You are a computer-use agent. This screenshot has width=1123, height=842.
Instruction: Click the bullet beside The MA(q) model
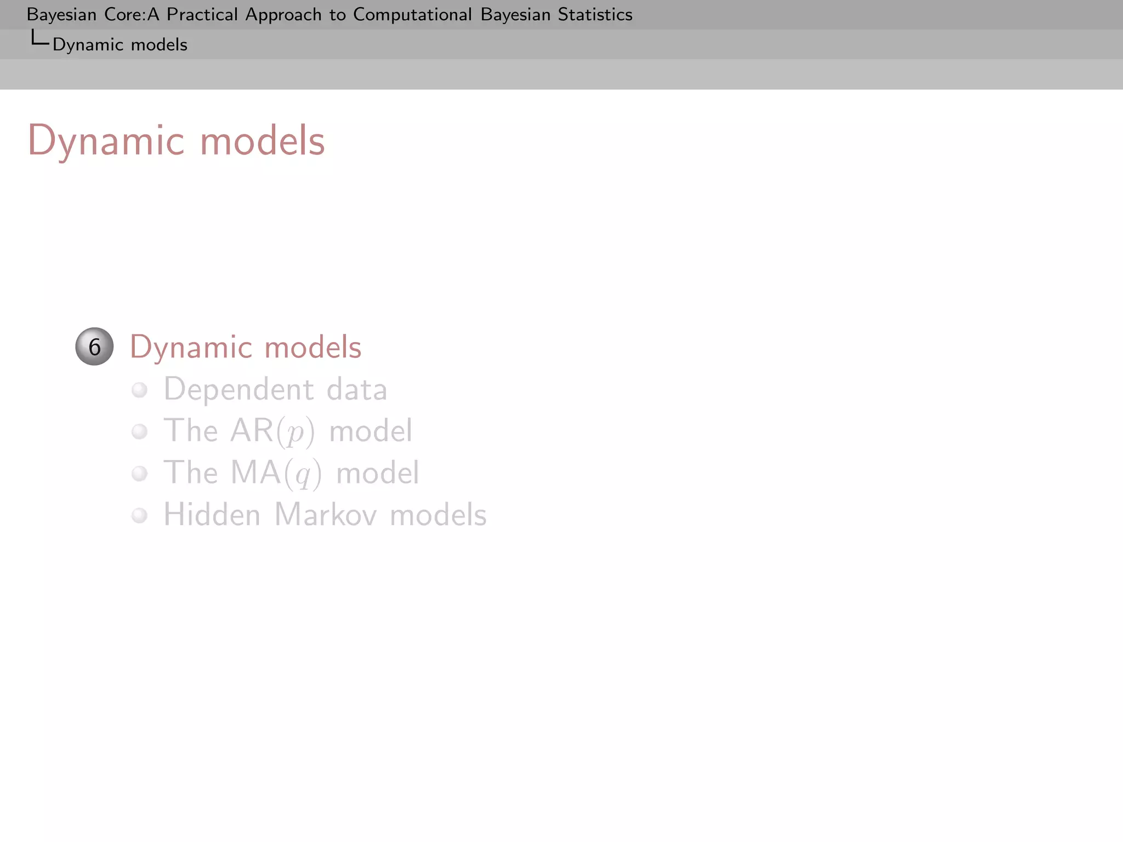pos(140,473)
